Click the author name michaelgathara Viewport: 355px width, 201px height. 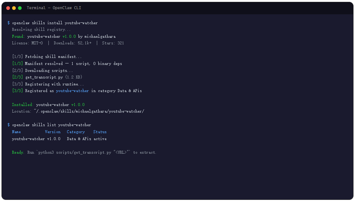100,36
